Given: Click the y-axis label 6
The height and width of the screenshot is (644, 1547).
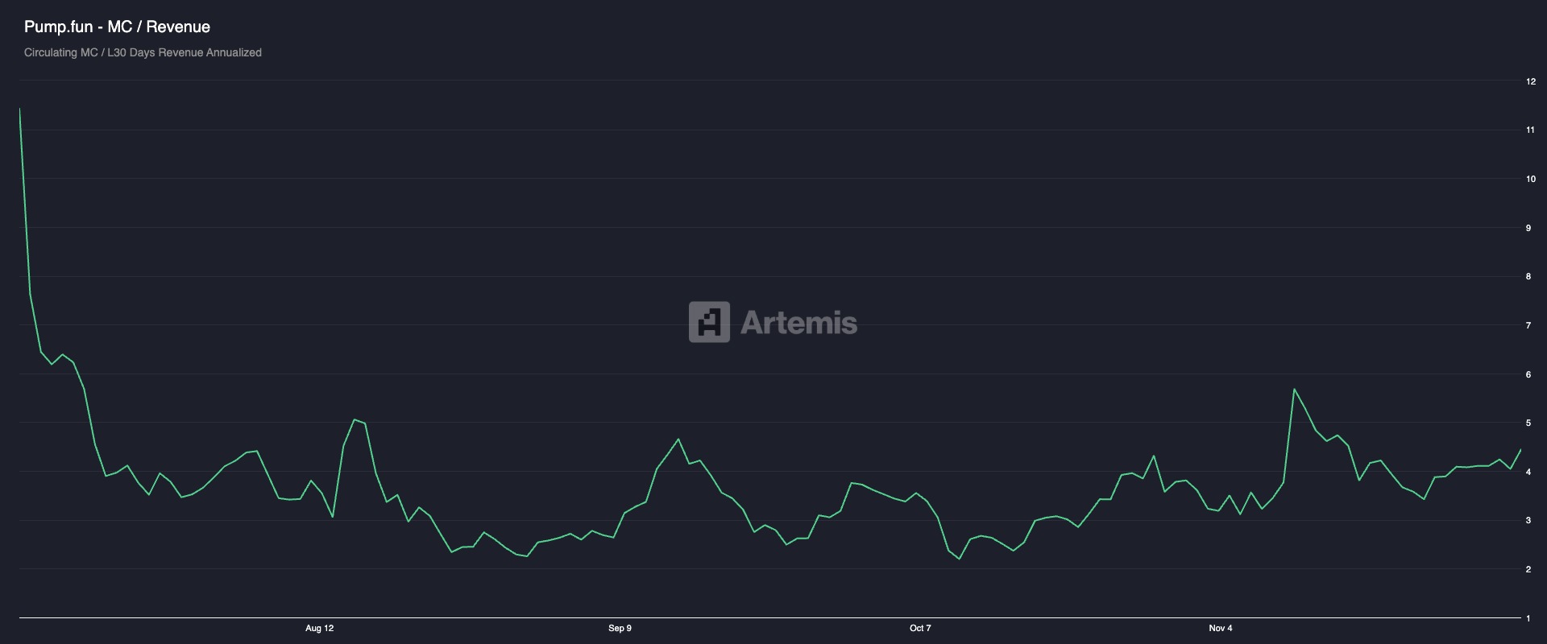Looking at the screenshot, I should point(1528,374).
